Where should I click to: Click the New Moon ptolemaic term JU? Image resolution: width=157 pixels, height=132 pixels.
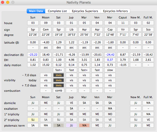136,125
